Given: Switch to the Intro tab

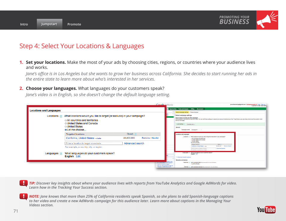Looking at the screenshot, I should [24, 24].
